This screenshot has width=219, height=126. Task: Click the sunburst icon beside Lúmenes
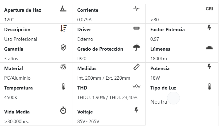click(209, 48)
